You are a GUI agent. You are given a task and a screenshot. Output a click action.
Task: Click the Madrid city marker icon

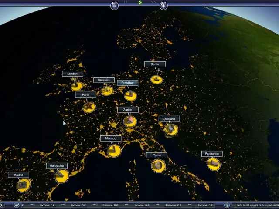[23, 185]
